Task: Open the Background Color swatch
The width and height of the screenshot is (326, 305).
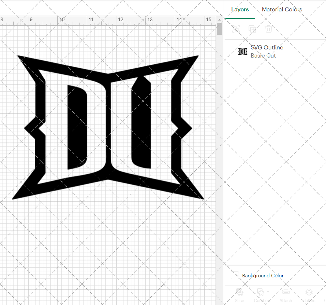Action: (235, 275)
